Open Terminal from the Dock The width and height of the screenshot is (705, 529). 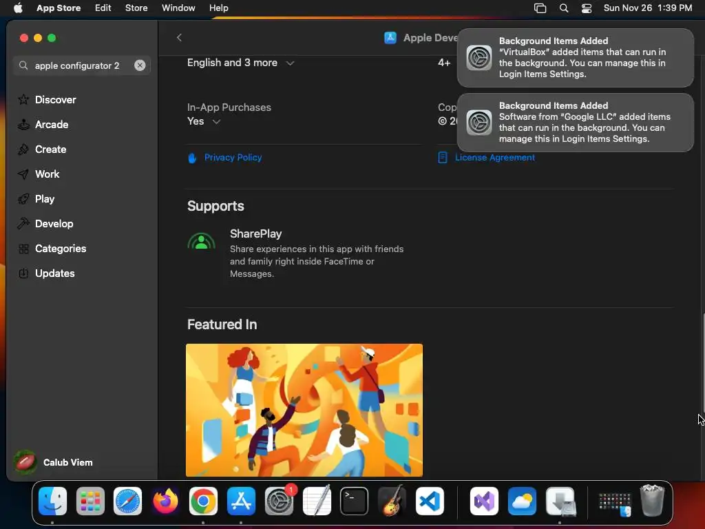355,501
